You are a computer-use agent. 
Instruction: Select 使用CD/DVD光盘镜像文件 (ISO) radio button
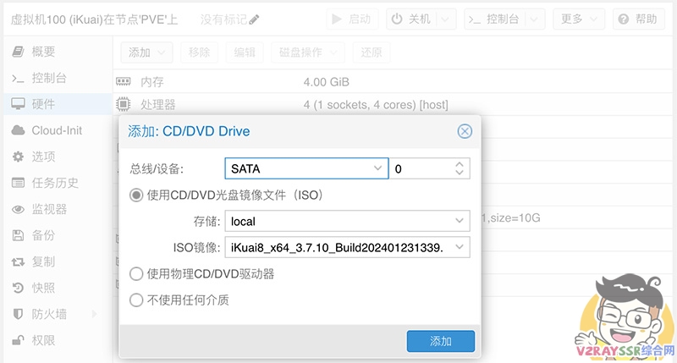point(136,195)
